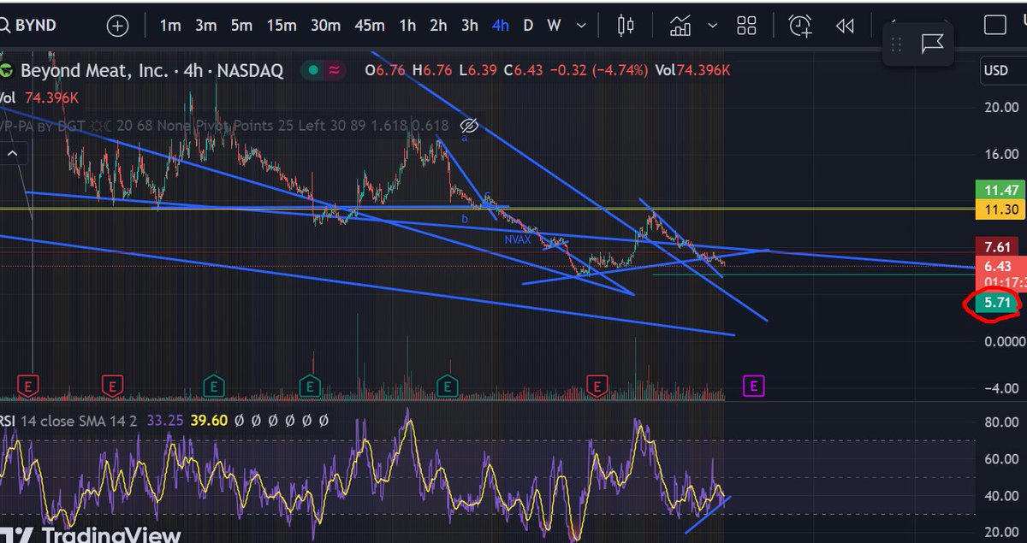1027x543 pixels.
Task: Switch to daily D interval
Action: [x=528, y=26]
